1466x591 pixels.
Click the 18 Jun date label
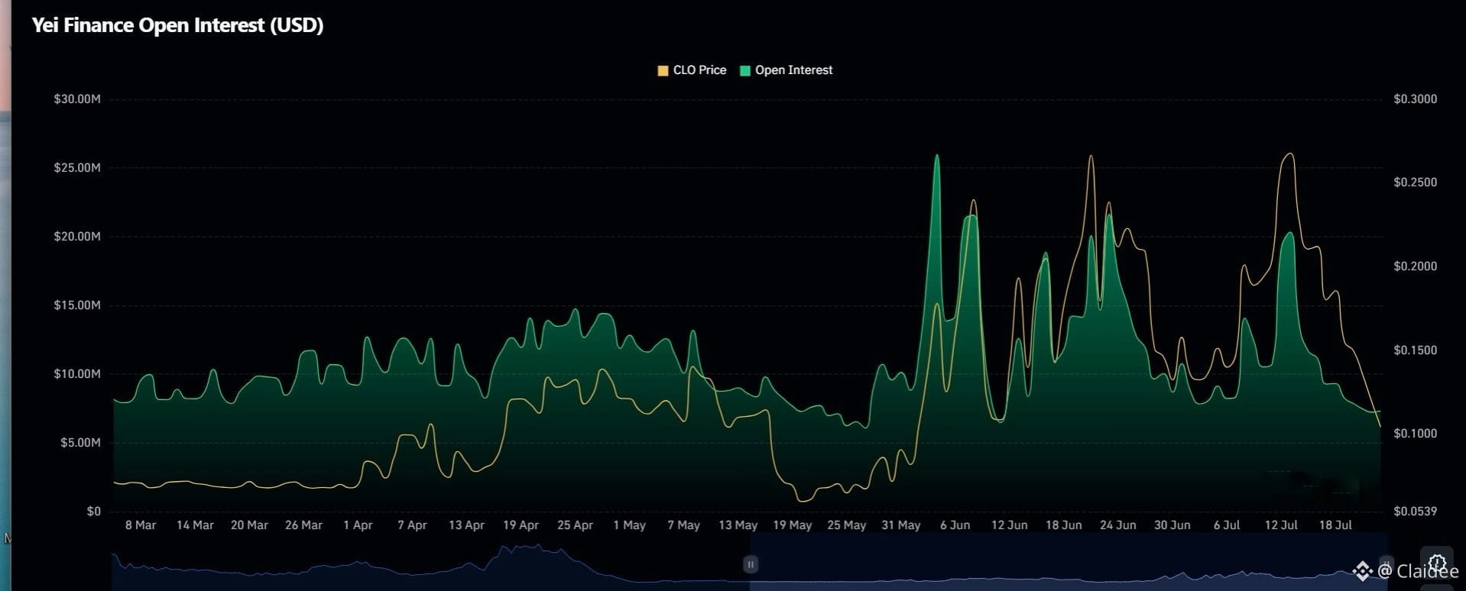(1063, 525)
